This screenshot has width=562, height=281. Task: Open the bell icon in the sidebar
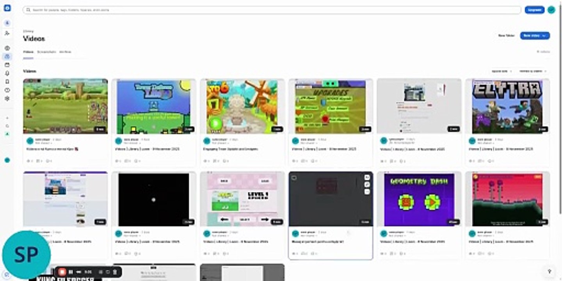(7, 73)
